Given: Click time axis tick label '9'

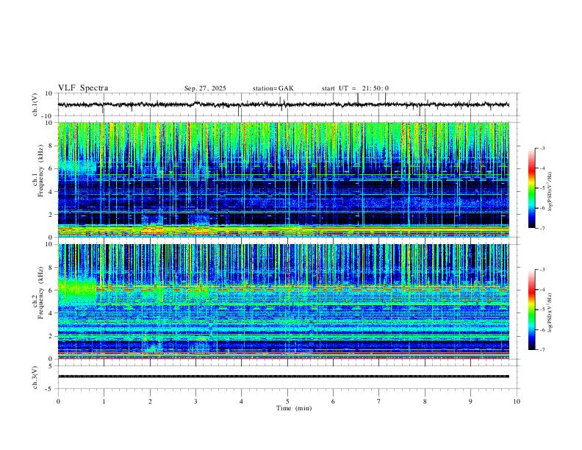Looking at the screenshot, I should click(x=470, y=401).
